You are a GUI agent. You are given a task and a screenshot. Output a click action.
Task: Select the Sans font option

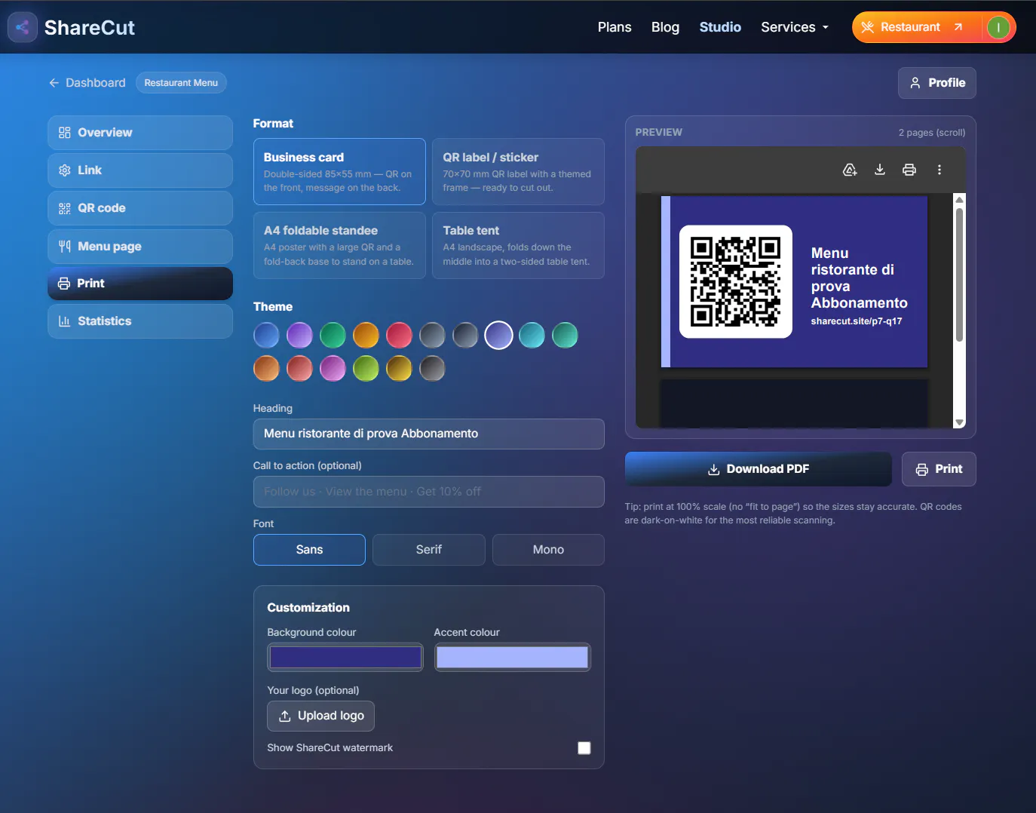309,550
